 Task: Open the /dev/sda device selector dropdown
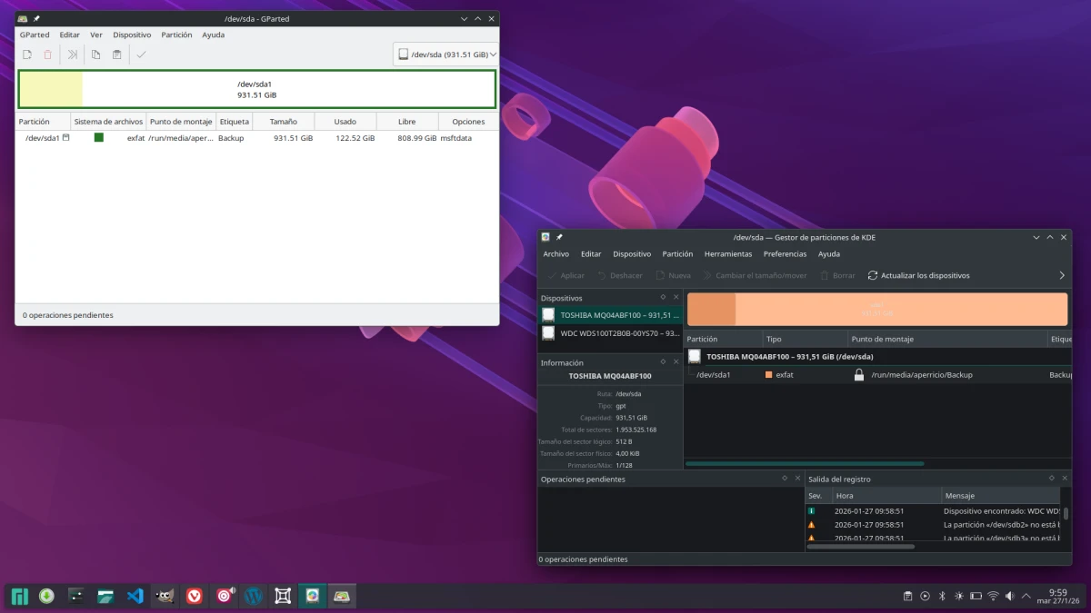pyautogui.click(x=445, y=54)
